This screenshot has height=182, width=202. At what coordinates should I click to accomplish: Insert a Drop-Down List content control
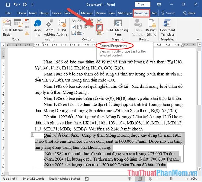(x=85, y=27)
